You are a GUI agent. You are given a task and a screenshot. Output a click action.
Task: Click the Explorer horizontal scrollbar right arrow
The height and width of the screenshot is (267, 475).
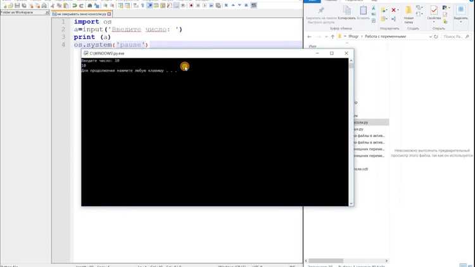(386, 261)
